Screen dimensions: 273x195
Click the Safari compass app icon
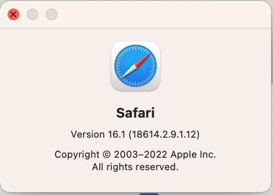click(136, 66)
